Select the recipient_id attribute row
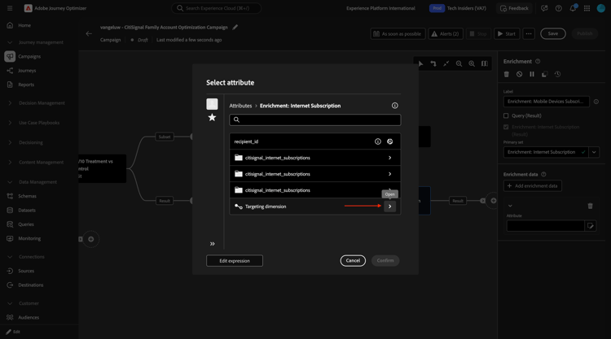The height and width of the screenshot is (339, 611). pyautogui.click(x=314, y=141)
